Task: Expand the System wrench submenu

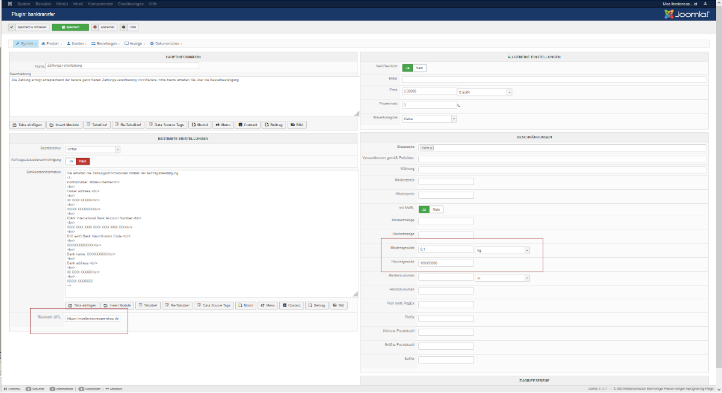Action: (26, 43)
